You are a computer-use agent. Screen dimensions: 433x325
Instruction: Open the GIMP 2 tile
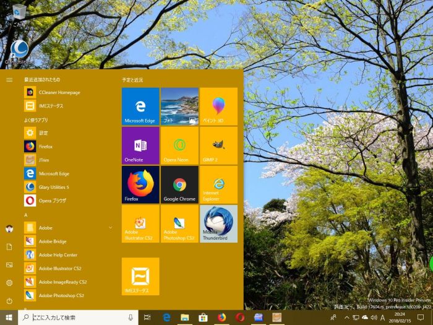click(218, 145)
